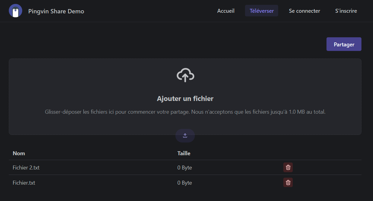Click the Ajouter un fichier heading
Image resolution: width=373 pixels, height=201 pixels.
point(185,99)
